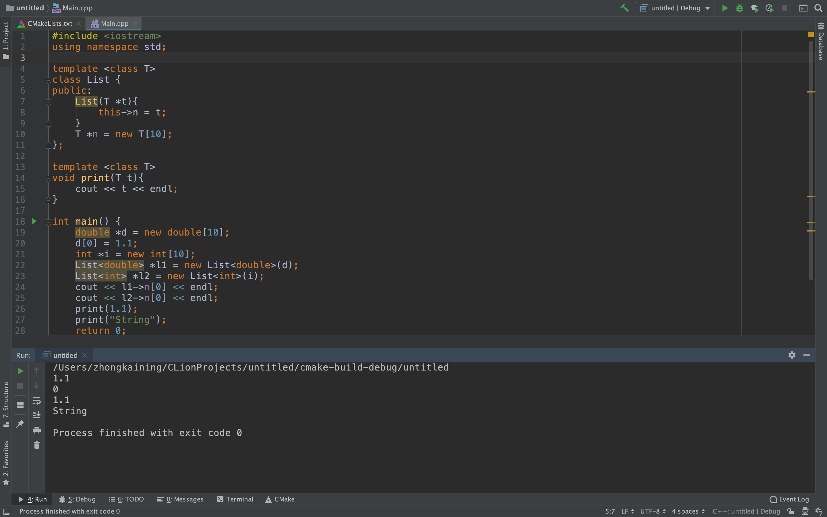Toggle tool window bars icon bottom-left
Viewport: 827px width, 517px height.
click(7, 511)
